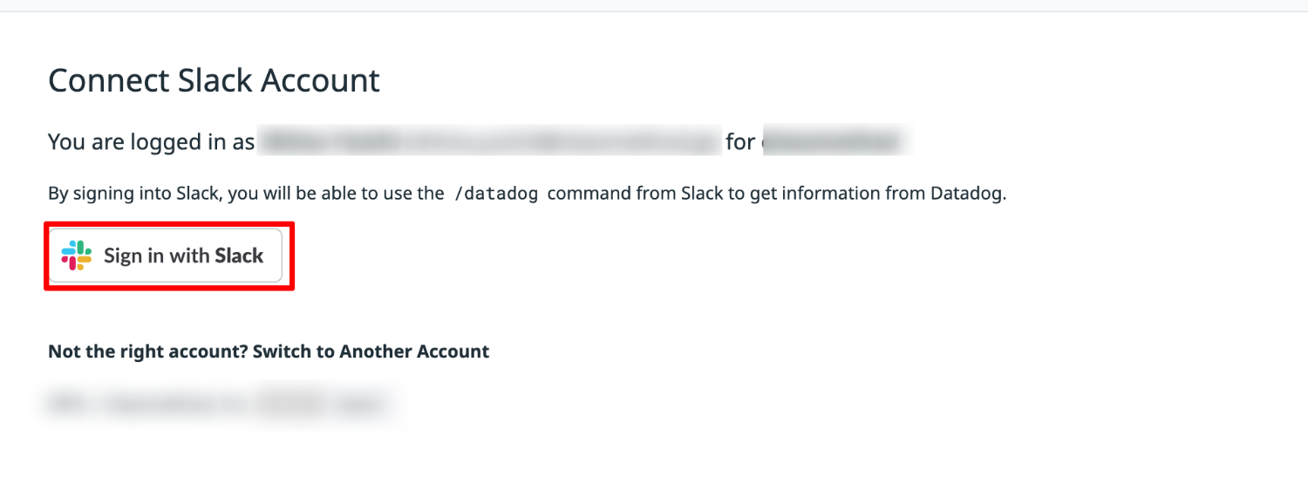Select the blurred account link under Switch heading
Image resolution: width=1308 pixels, height=484 pixels.
pyautogui.click(x=216, y=404)
